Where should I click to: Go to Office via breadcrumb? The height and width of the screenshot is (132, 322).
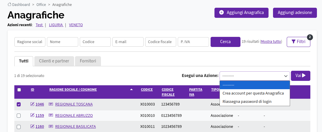(x=41, y=4)
